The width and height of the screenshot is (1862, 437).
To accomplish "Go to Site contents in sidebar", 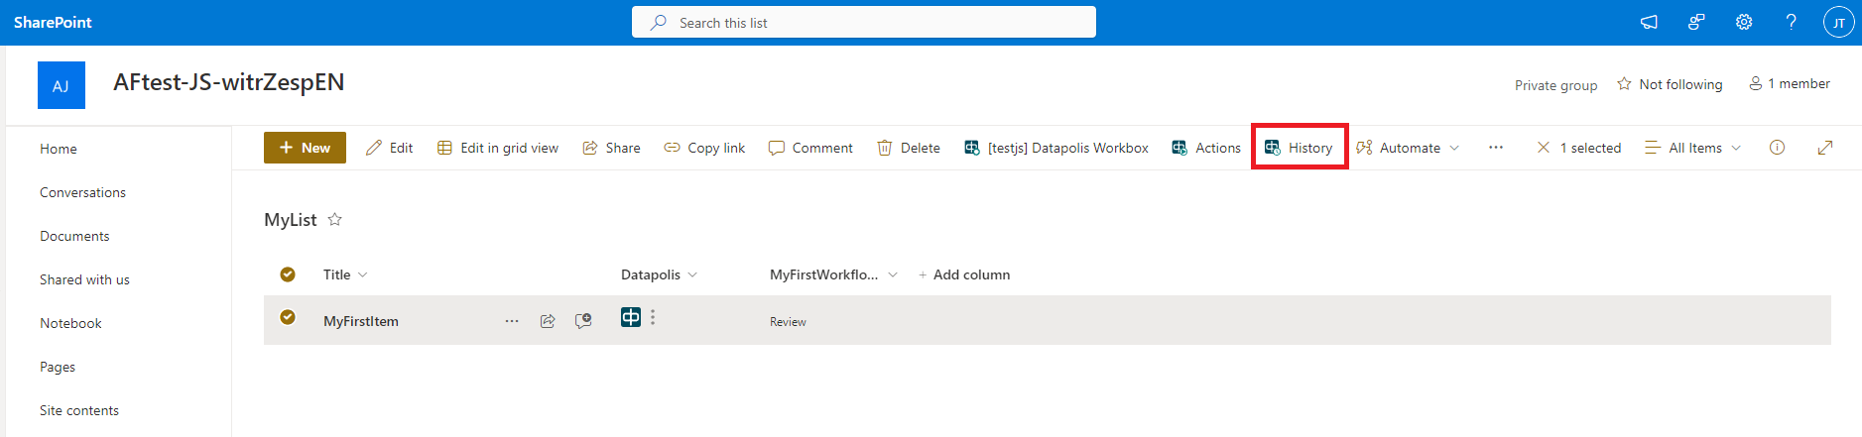I will (79, 410).
